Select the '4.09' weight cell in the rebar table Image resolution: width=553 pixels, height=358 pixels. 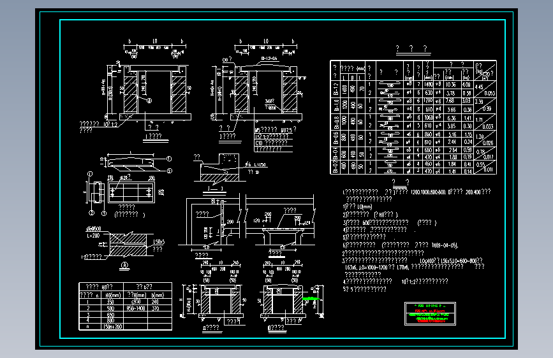point(466,85)
